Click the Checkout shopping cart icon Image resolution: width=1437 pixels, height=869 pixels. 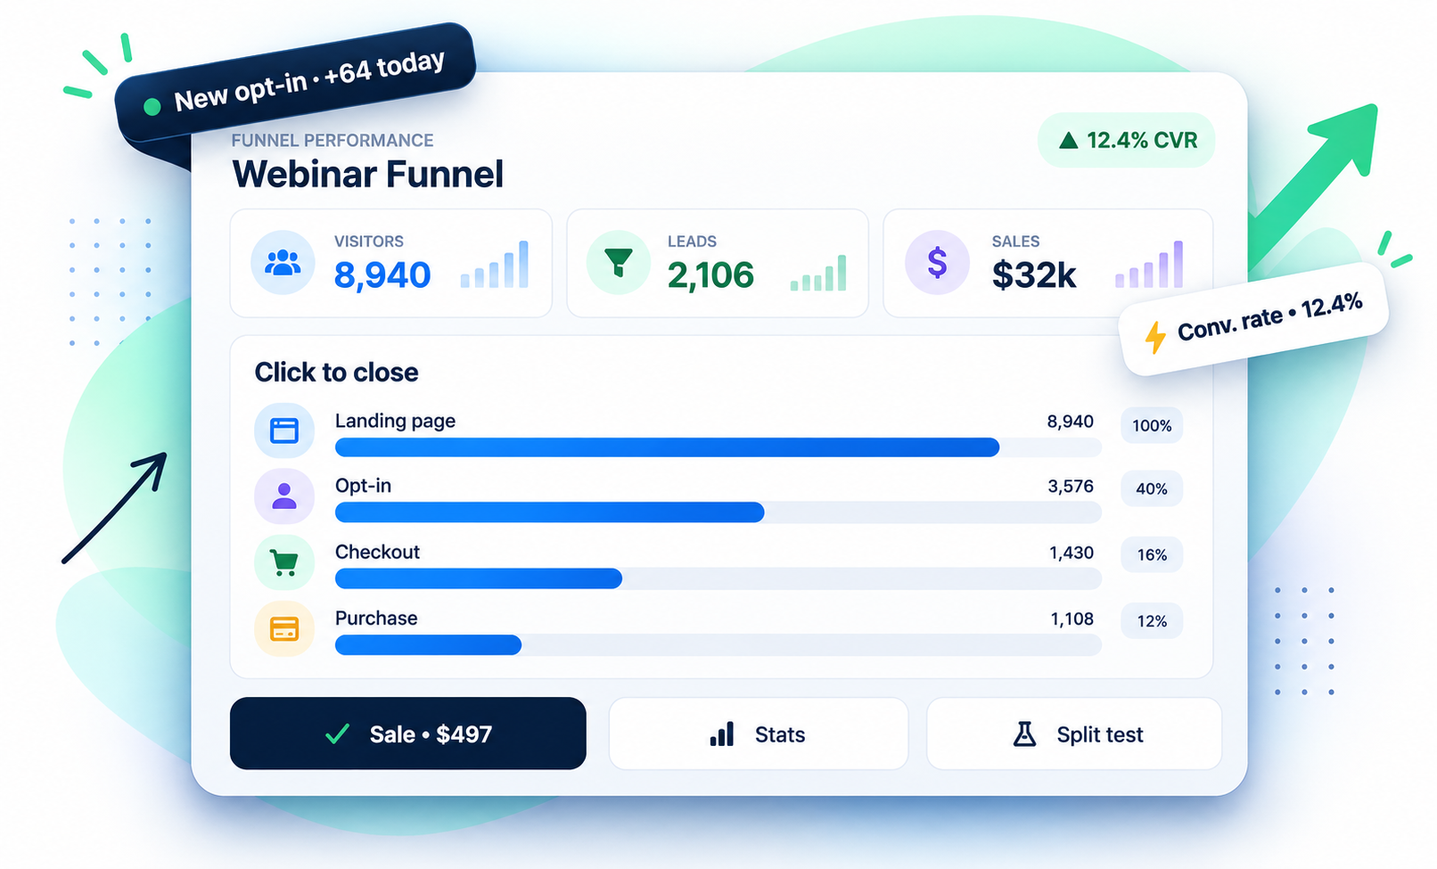[x=284, y=562]
